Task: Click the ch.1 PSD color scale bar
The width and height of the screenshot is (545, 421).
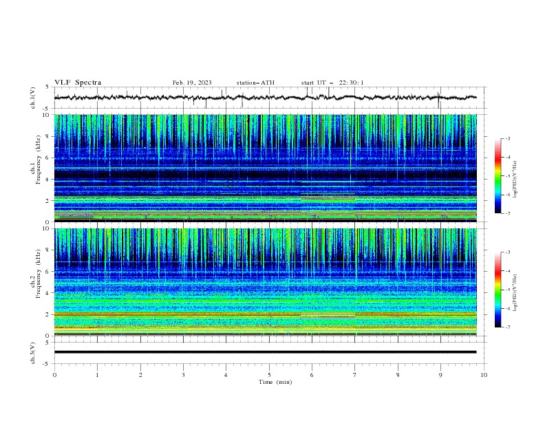Action: click(x=498, y=176)
